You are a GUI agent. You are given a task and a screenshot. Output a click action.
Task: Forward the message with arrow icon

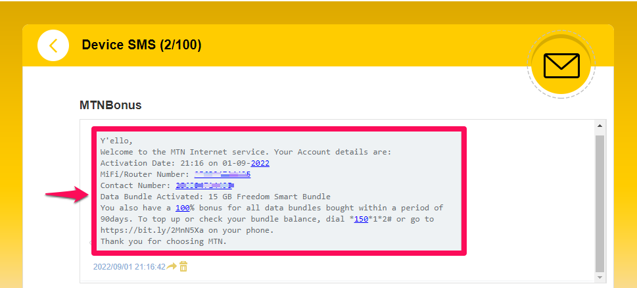(172, 266)
